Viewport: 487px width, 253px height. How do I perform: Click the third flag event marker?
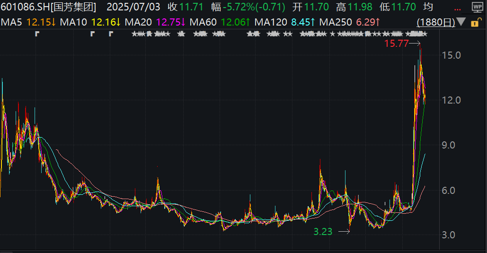point(111,34)
